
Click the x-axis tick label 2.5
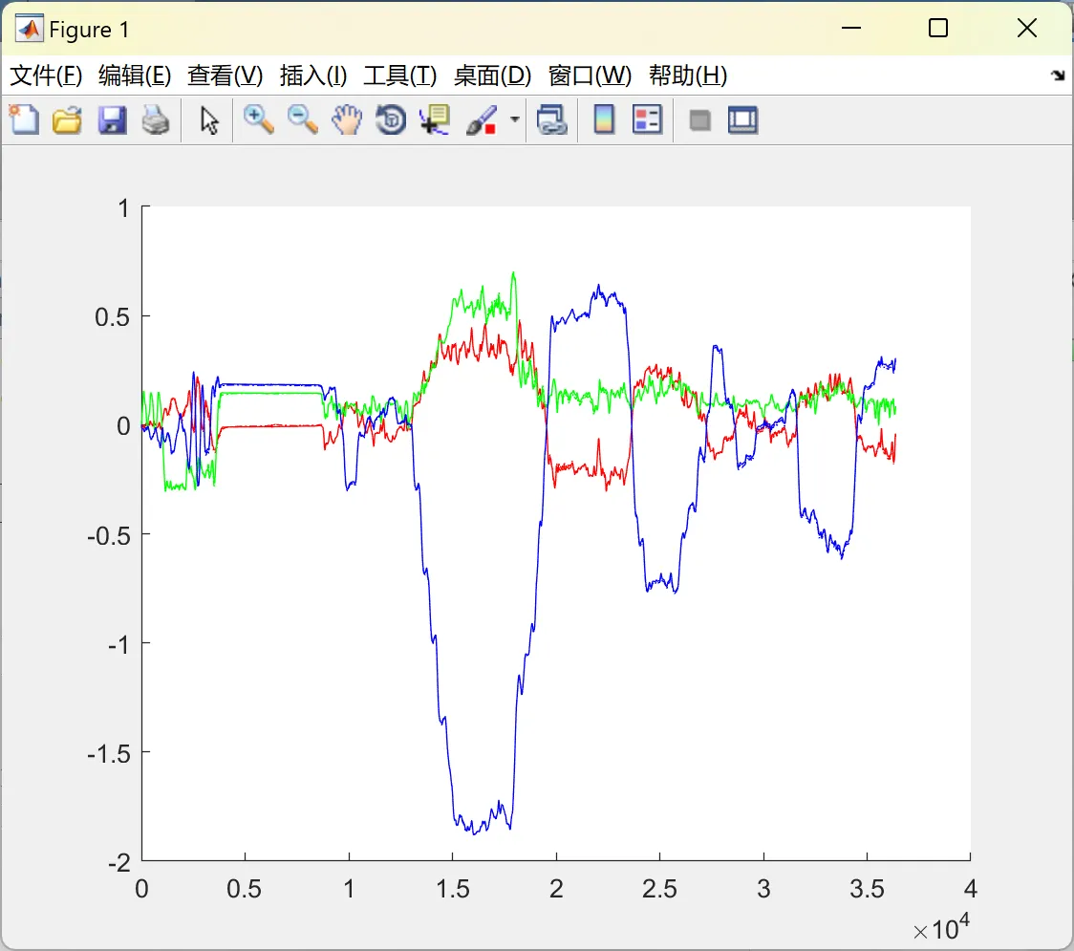tap(659, 889)
